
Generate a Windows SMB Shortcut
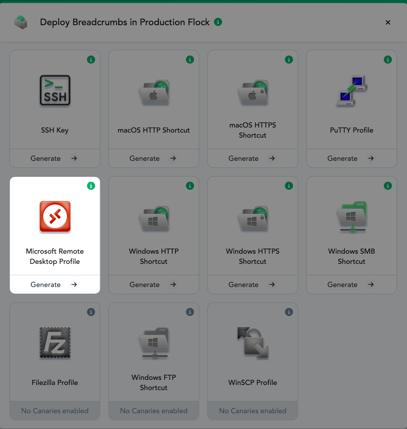[352, 284]
